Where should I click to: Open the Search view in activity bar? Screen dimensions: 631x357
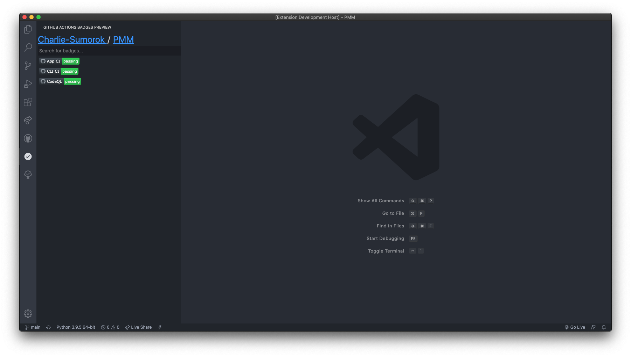(x=28, y=48)
